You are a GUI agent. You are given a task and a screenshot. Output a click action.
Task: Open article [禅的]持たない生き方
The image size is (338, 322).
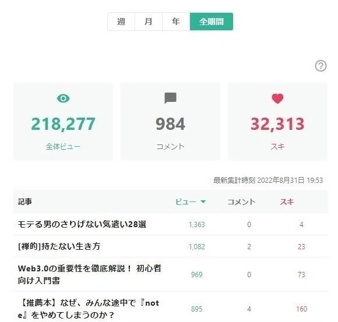click(59, 246)
